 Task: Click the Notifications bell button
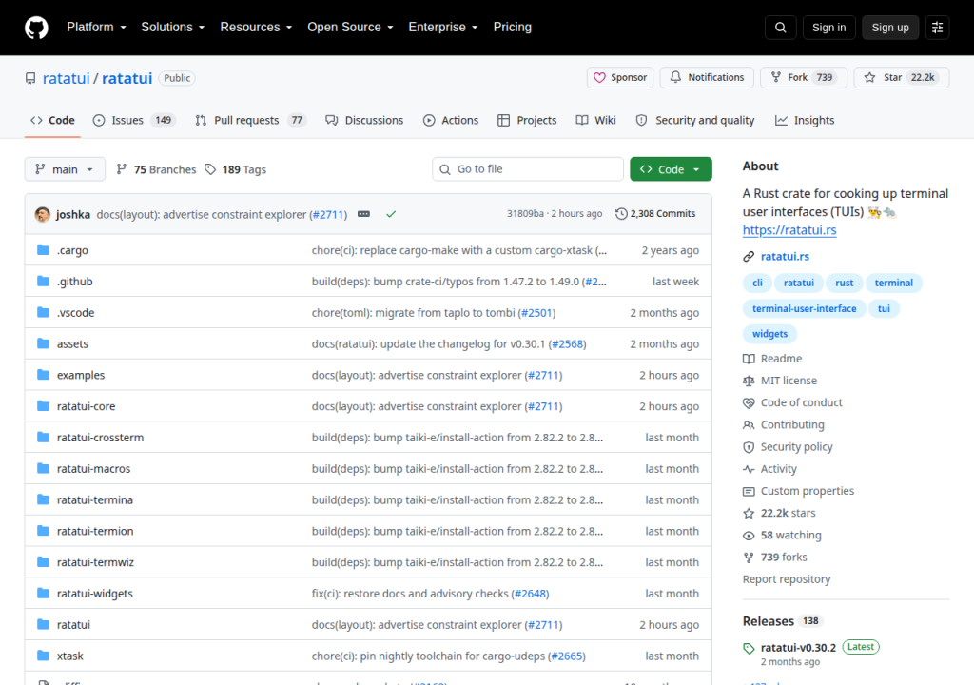pos(707,78)
